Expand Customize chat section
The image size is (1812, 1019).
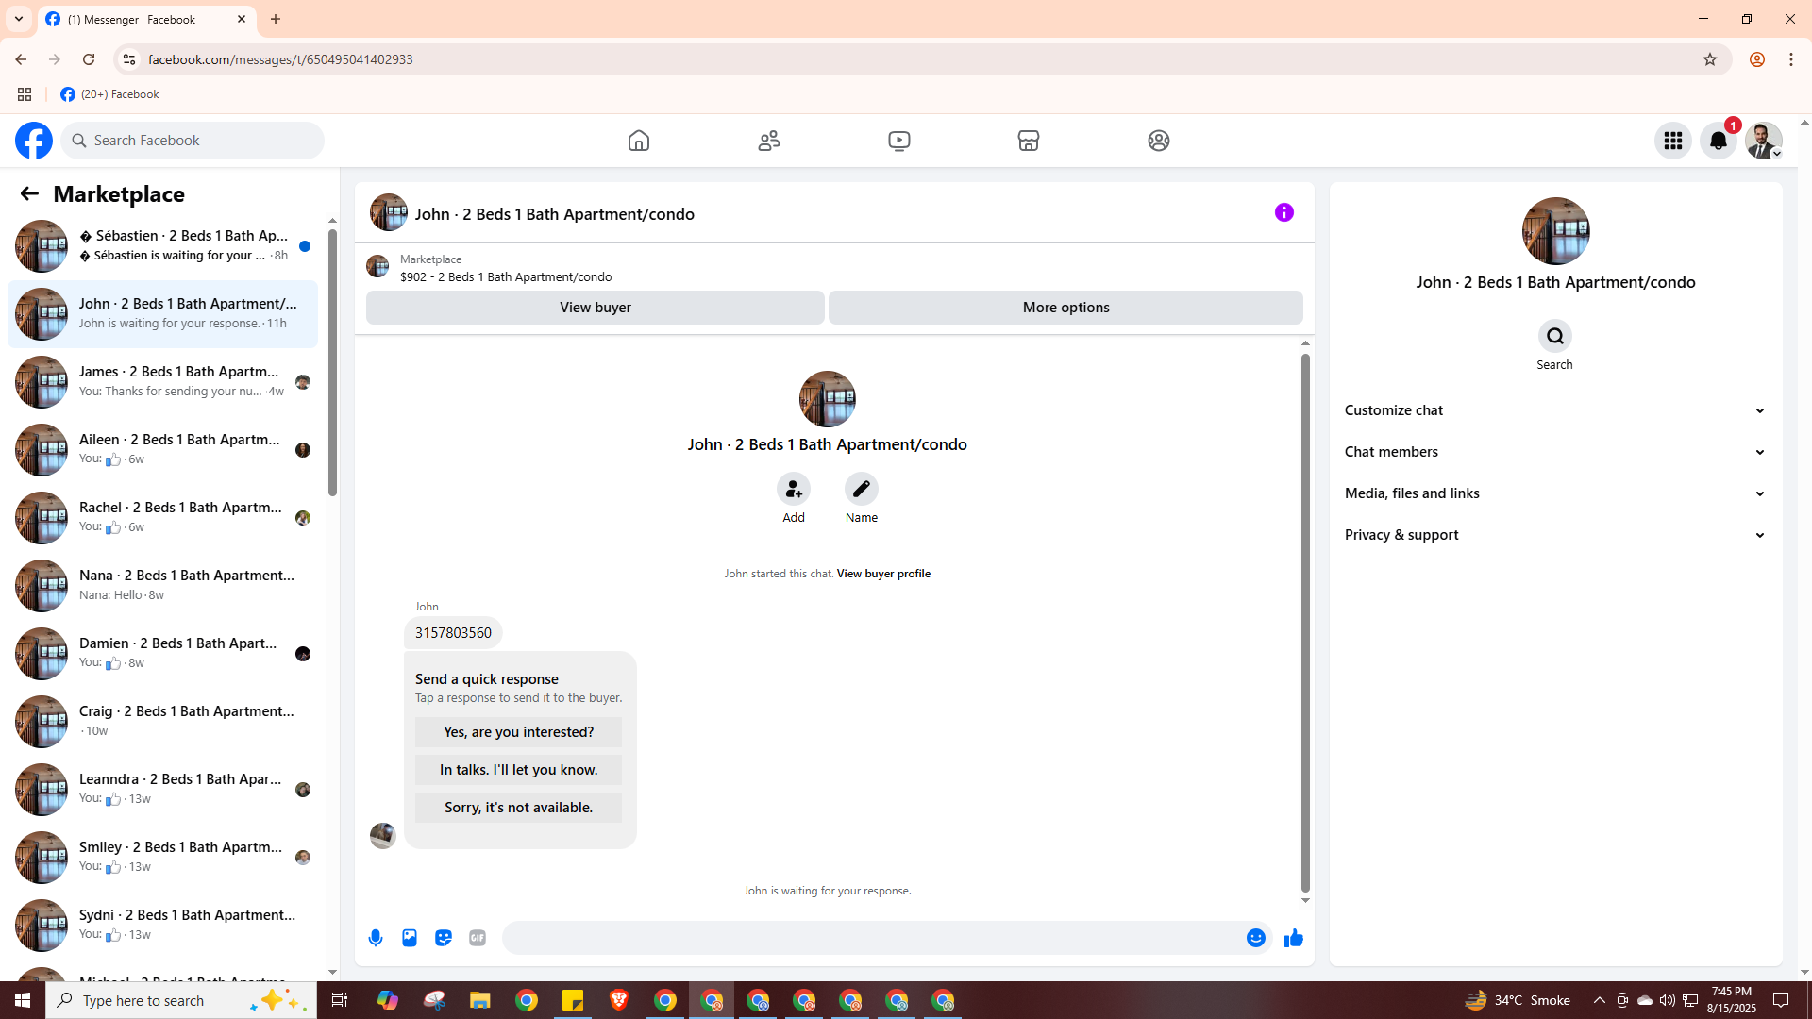tap(1554, 410)
